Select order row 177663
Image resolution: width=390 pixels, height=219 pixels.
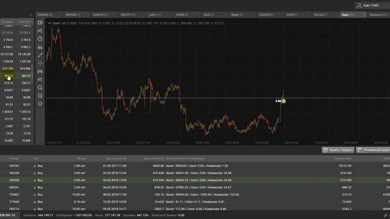(195, 202)
